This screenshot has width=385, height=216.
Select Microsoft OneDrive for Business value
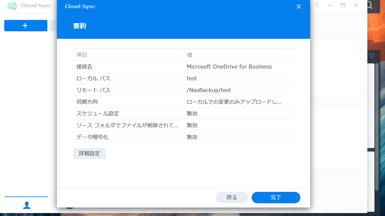tap(229, 67)
